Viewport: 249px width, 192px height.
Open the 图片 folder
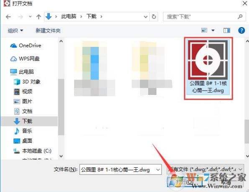pos(27,101)
